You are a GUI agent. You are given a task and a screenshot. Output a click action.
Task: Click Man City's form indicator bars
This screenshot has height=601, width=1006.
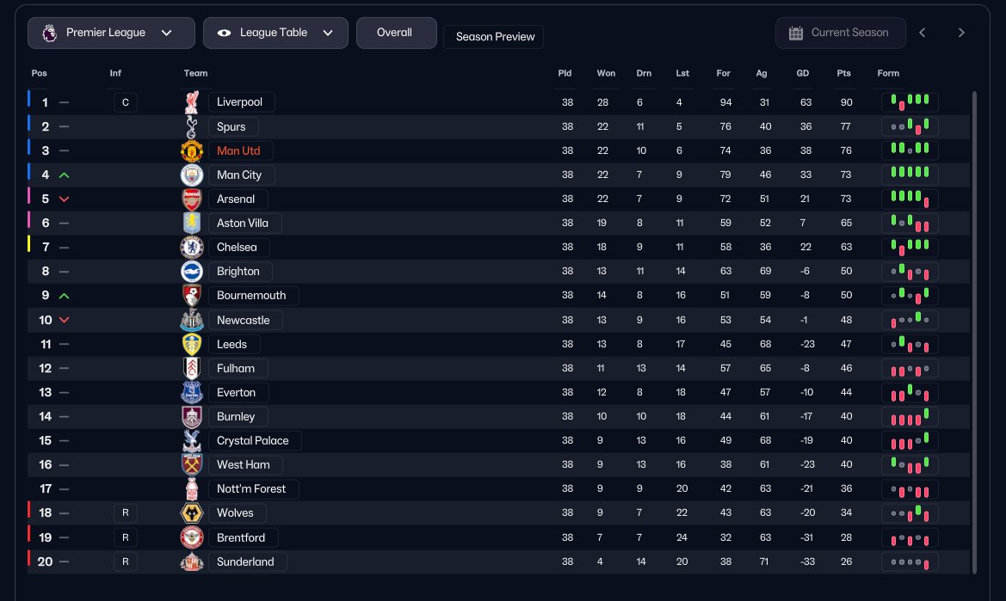910,175
